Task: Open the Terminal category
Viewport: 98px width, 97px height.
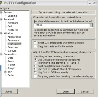Action: click(x=9, y=19)
